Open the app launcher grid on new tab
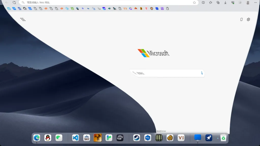Image resolution: width=260 pixels, height=146 pixels. pos(23,20)
